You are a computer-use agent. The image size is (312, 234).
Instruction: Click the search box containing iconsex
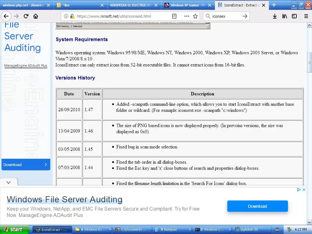point(226,16)
